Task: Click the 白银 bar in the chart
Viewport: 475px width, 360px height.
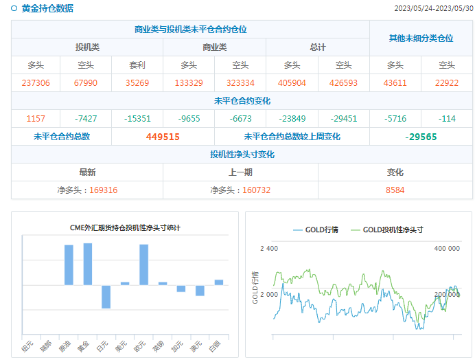Action: [218, 282]
